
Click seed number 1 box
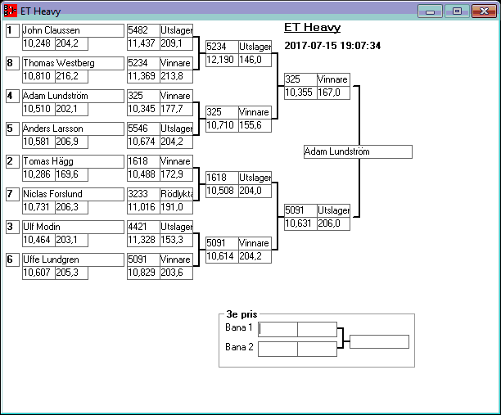12,30
